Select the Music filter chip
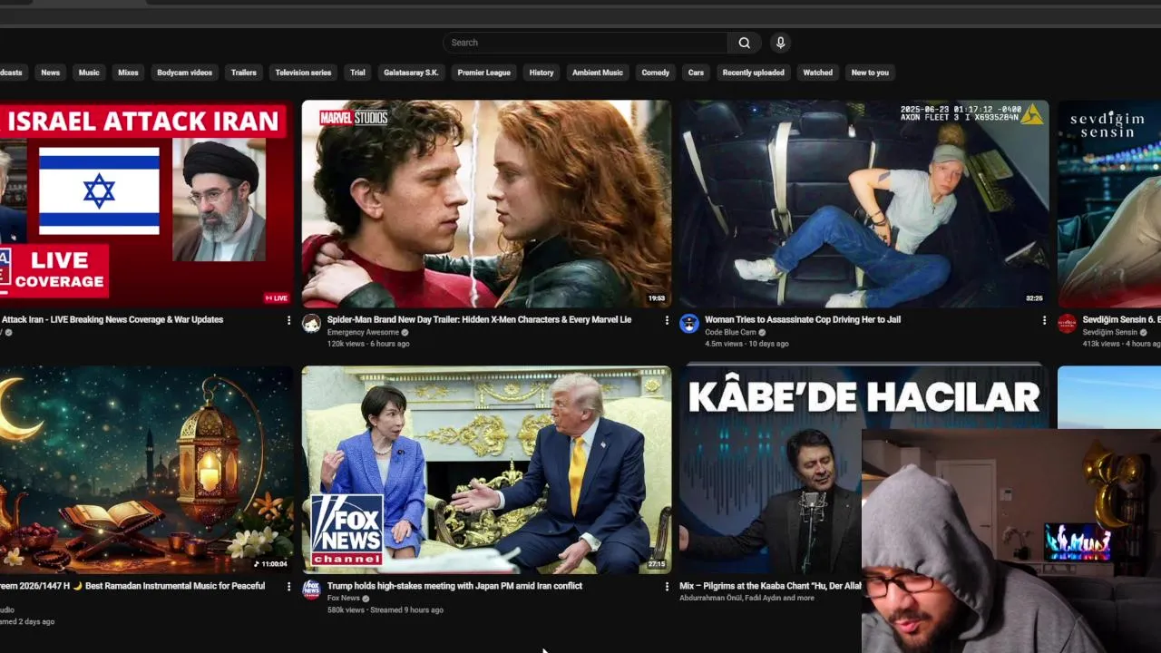The image size is (1161, 653). click(x=89, y=73)
